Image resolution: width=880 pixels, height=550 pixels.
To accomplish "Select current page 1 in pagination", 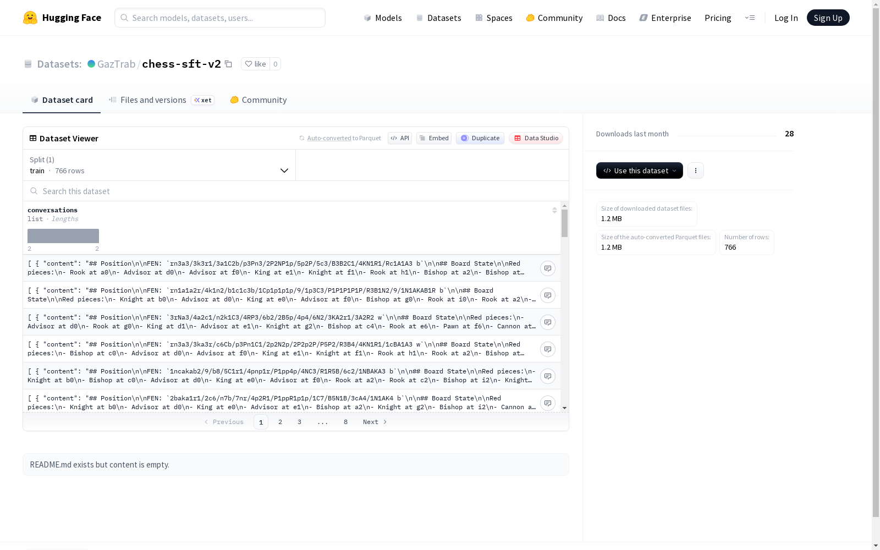I will (x=261, y=422).
